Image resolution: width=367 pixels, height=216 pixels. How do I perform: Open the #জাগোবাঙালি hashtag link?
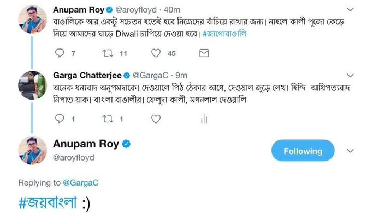tap(224, 34)
